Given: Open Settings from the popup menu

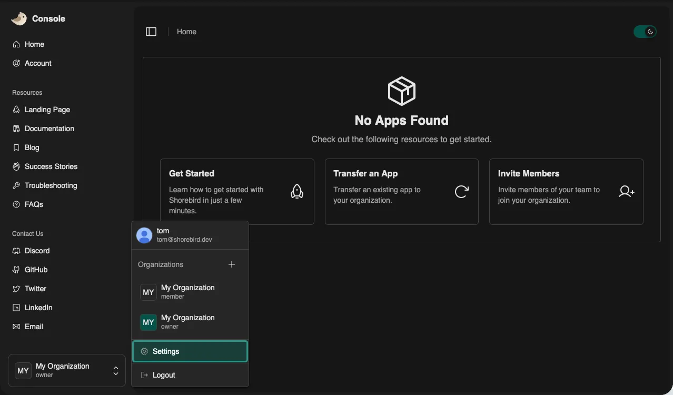Looking at the screenshot, I should coord(190,351).
